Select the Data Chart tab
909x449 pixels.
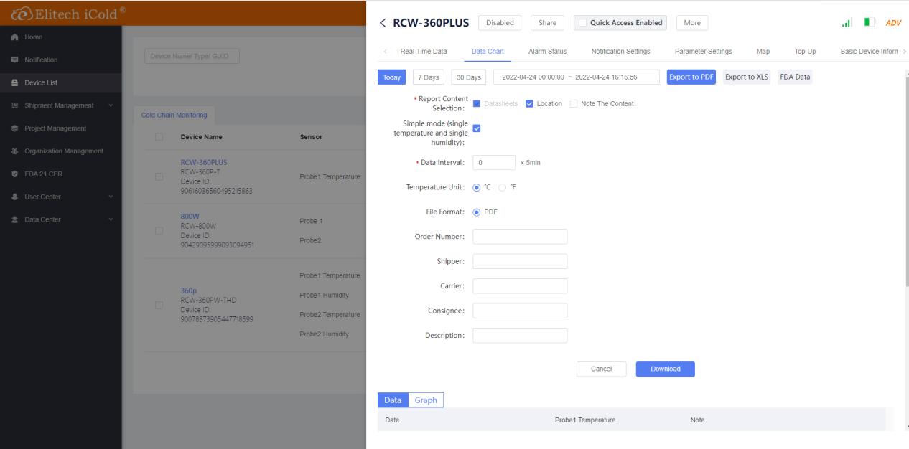[x=488, y=51]
